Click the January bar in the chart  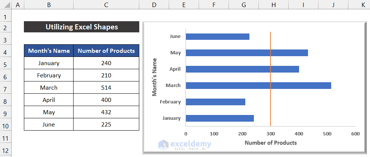click(x=220, y=118)
